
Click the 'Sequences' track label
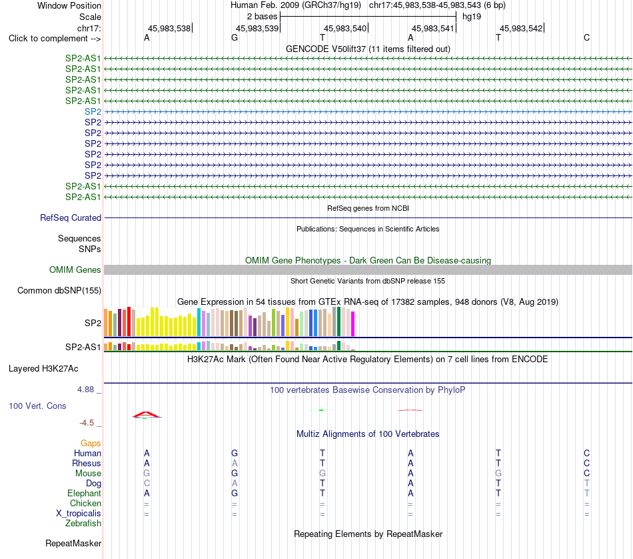tap(79, 238)
